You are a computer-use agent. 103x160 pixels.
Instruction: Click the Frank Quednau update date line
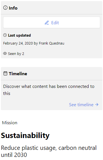(34, 43)
